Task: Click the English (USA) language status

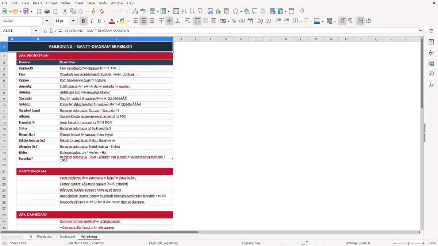Action: (x=251, y=243)
